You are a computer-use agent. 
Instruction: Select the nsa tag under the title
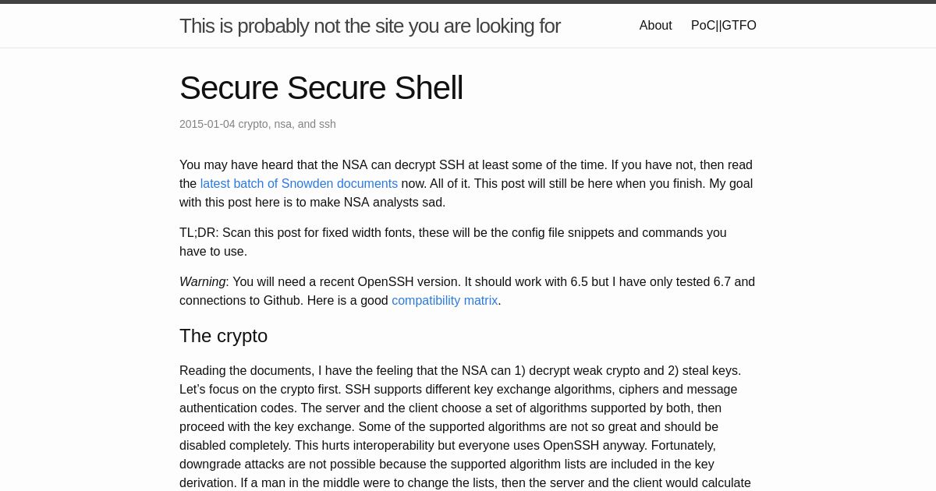click(283, 124)
